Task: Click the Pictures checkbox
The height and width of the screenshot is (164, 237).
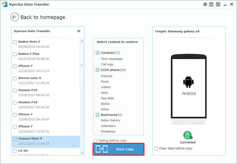Action: pos(98,76)
